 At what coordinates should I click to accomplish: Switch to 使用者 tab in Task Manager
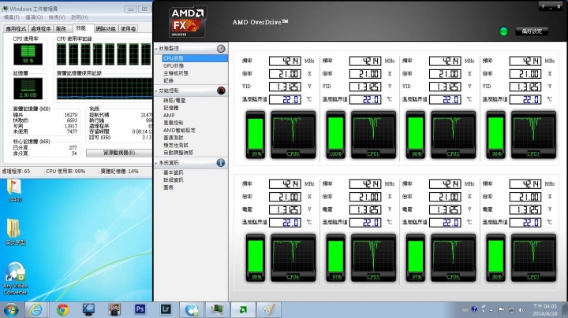[129, 29]
